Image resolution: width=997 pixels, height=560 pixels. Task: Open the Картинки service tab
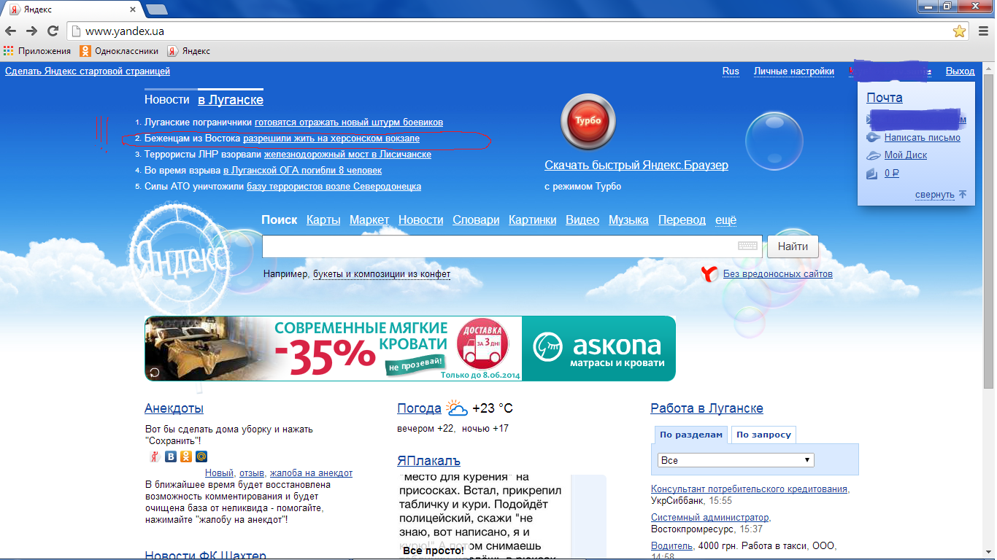pos(533,220)
